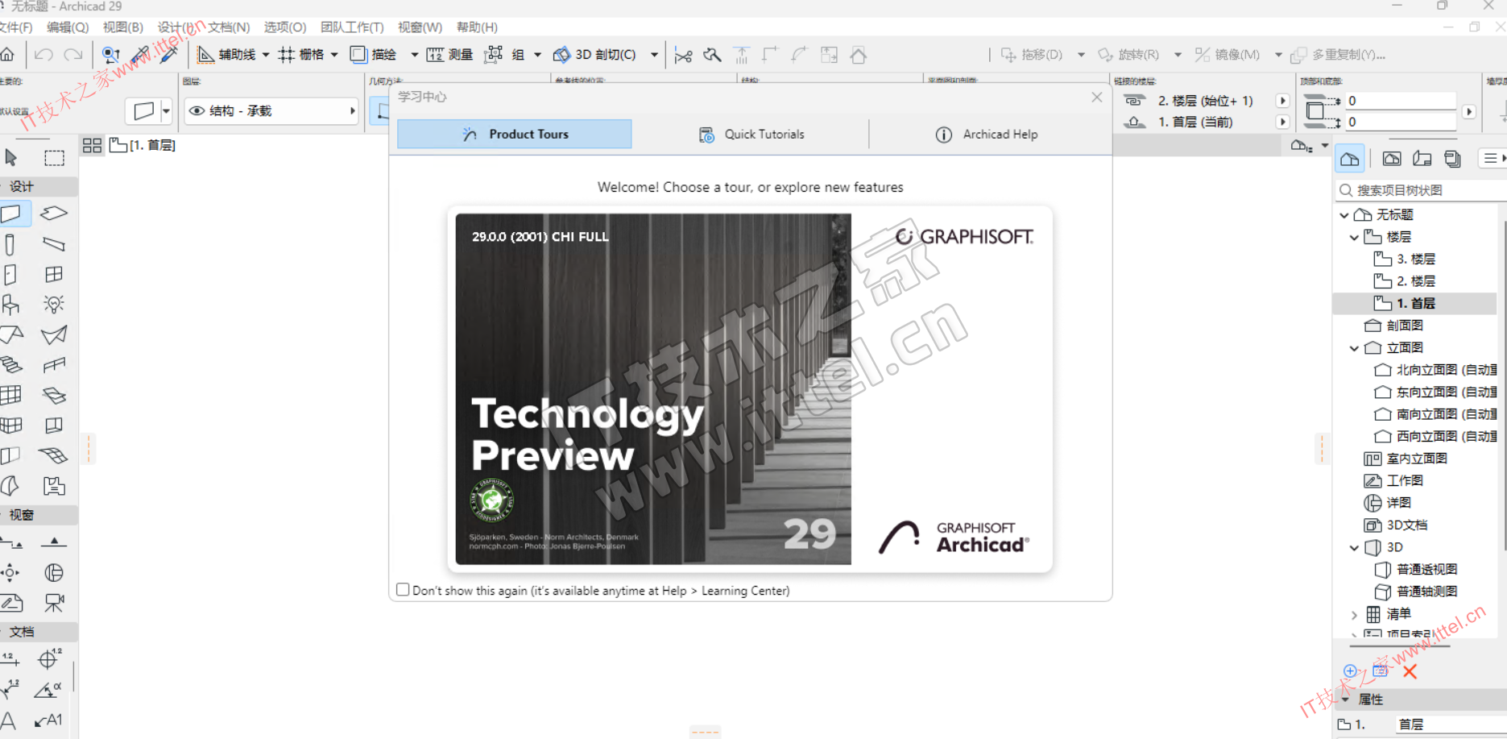Switch to the Quick Tutorials tab
The height and width of the screenshot is (739, 1507).
pyautogui.click(x=751, y=135)
